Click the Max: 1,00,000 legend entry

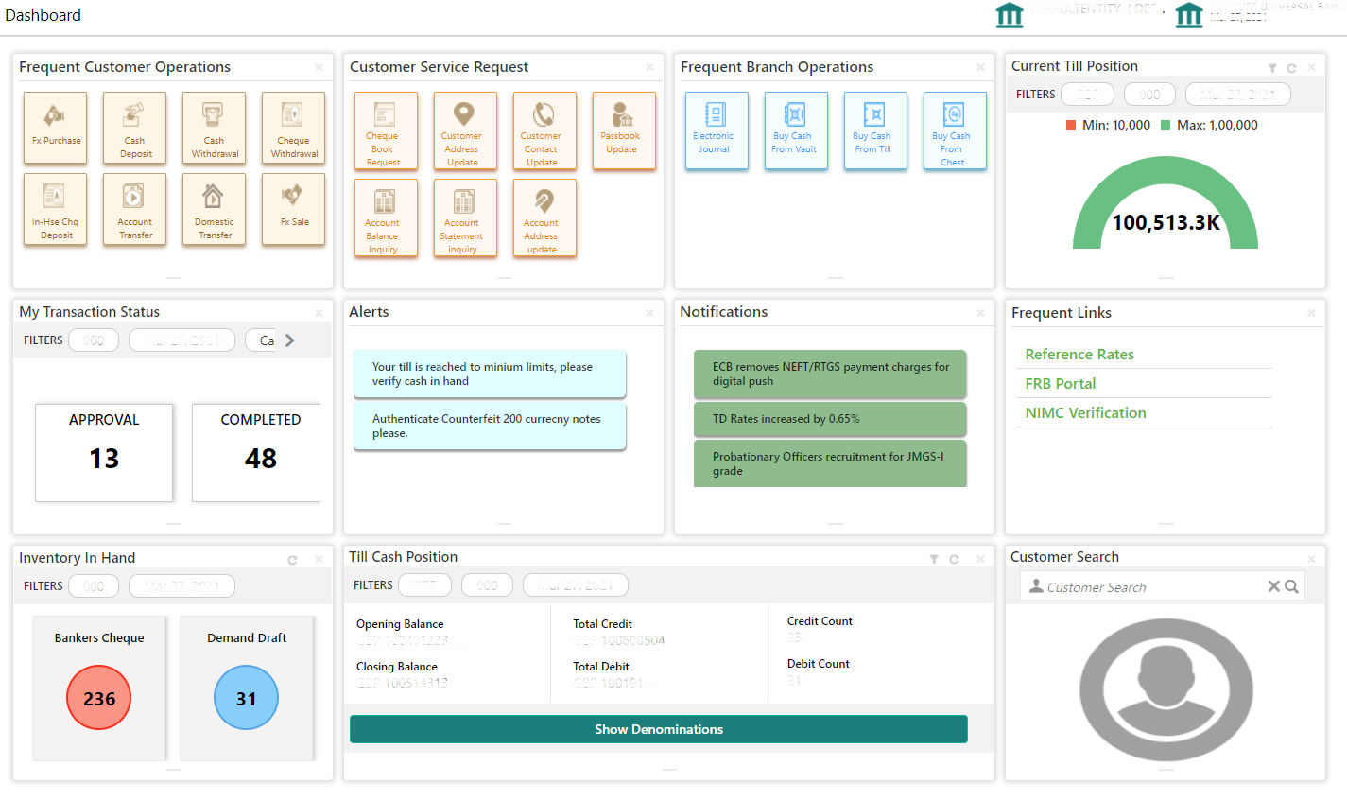1209,125
